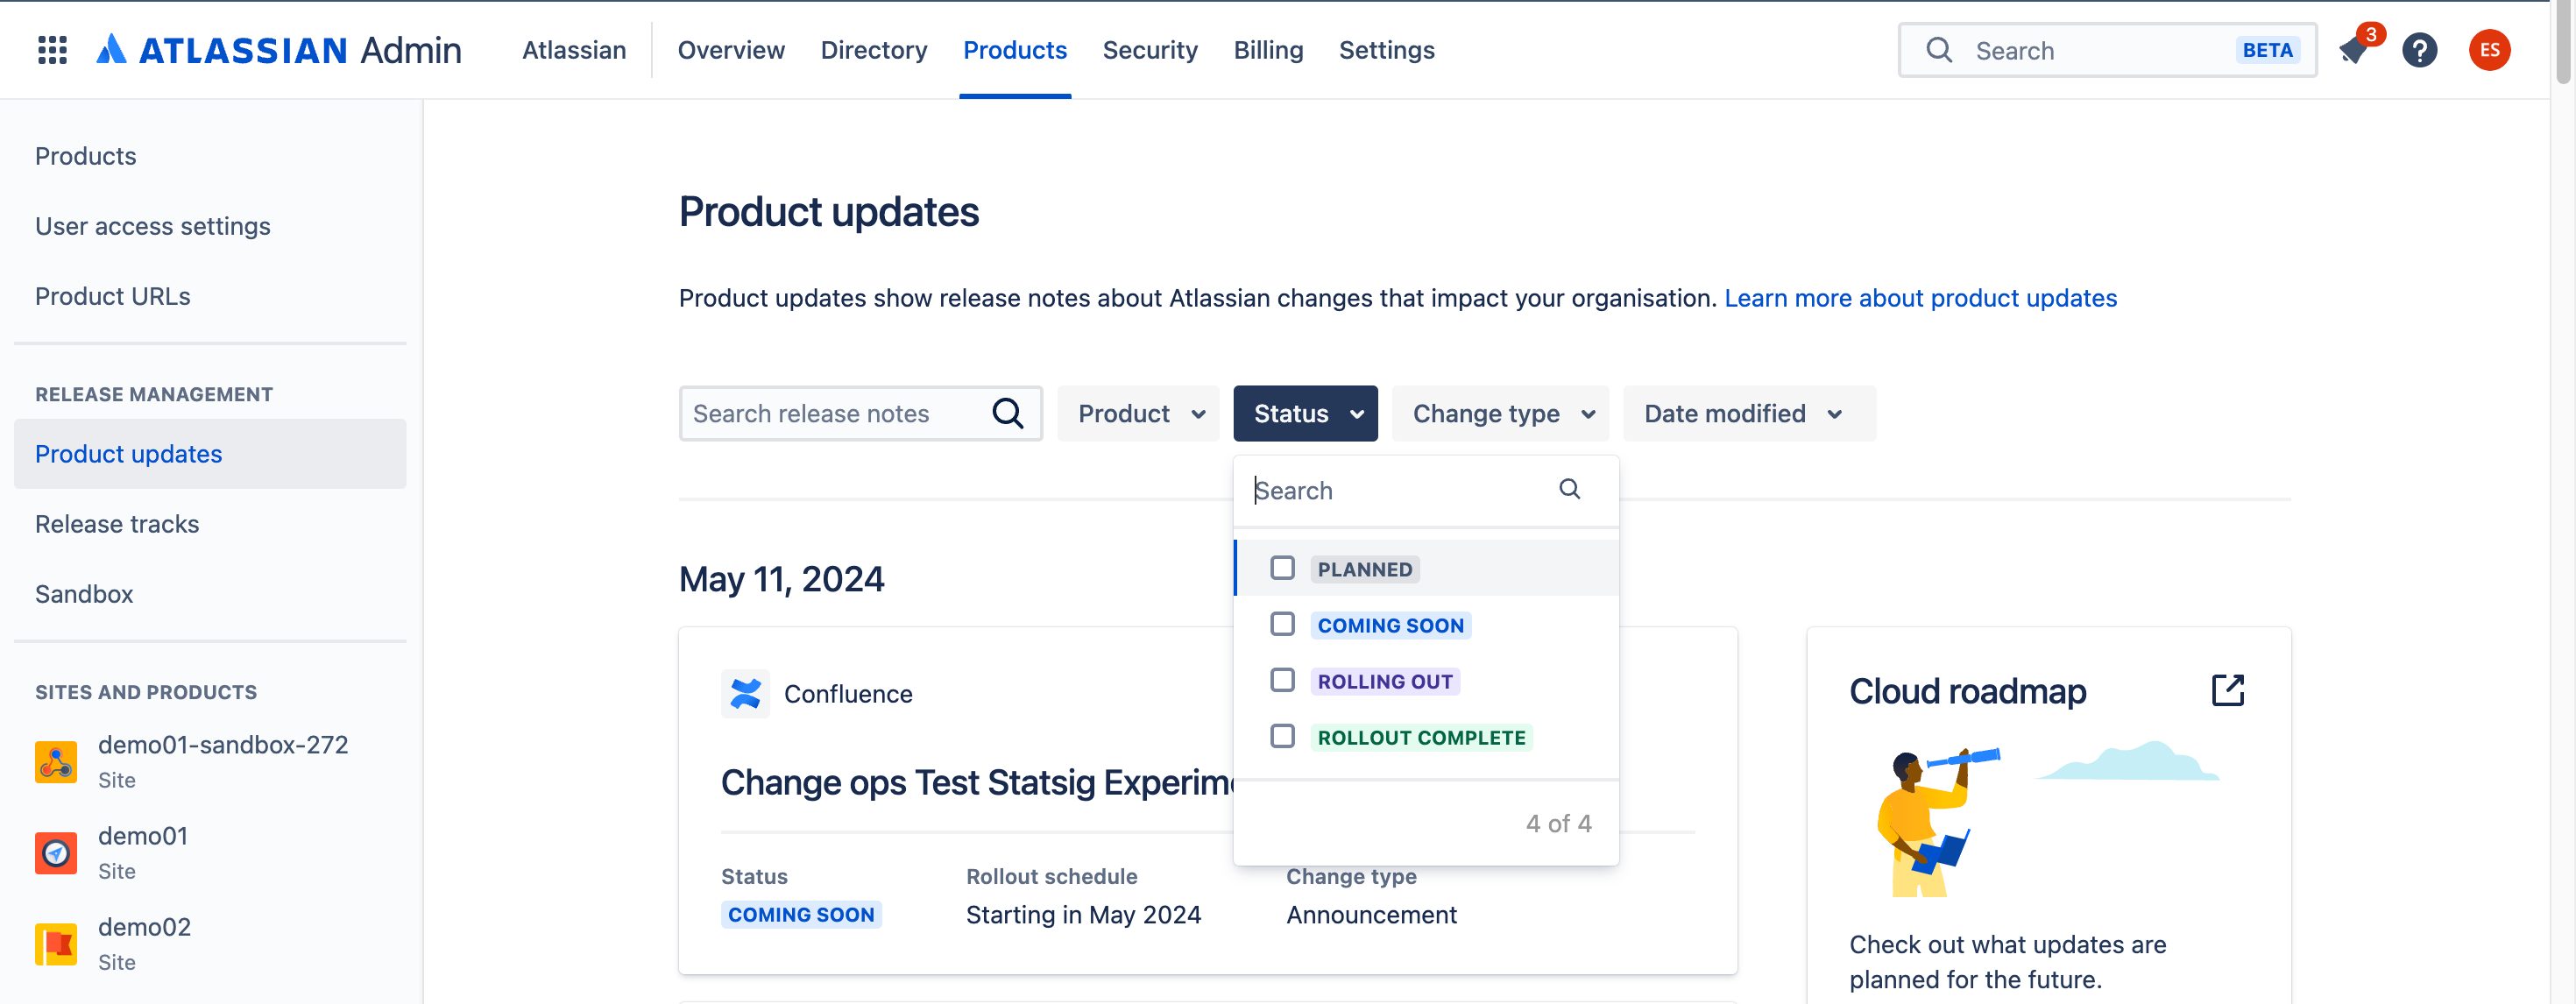
Task: Open demo01 site entry
Action: (x=210, y=852)
